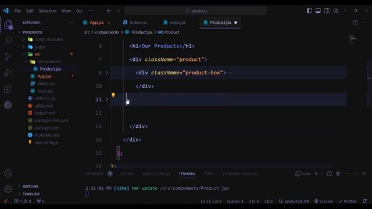Open the overflow menu ellipsis in menu bar

pyautogui.click(x=91, y=11)
